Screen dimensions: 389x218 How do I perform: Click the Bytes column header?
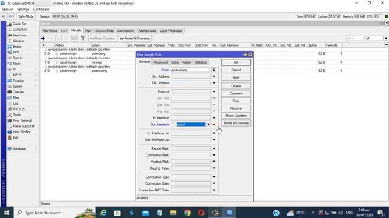[x=317, y=45]
